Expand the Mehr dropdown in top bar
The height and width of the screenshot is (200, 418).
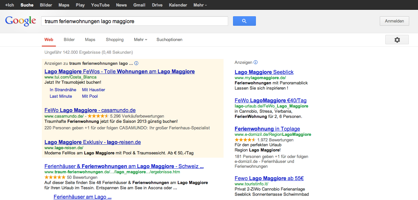200,5
